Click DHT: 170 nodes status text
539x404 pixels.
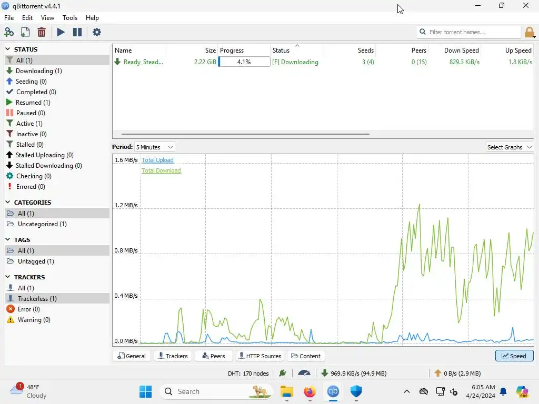[x=248, y=373]
